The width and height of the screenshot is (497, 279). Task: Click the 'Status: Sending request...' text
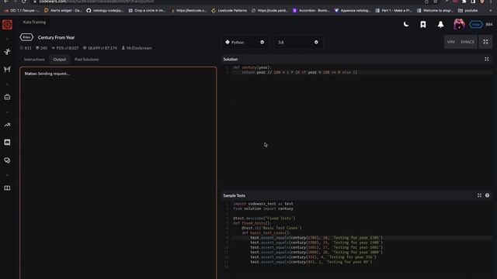coord(47,74)
